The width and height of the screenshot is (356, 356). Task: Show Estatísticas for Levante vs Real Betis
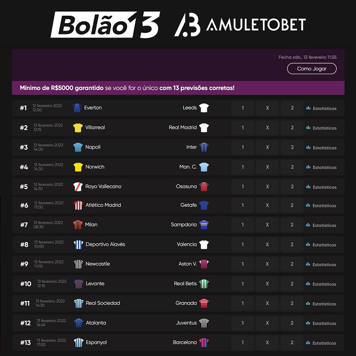(321, 284)
